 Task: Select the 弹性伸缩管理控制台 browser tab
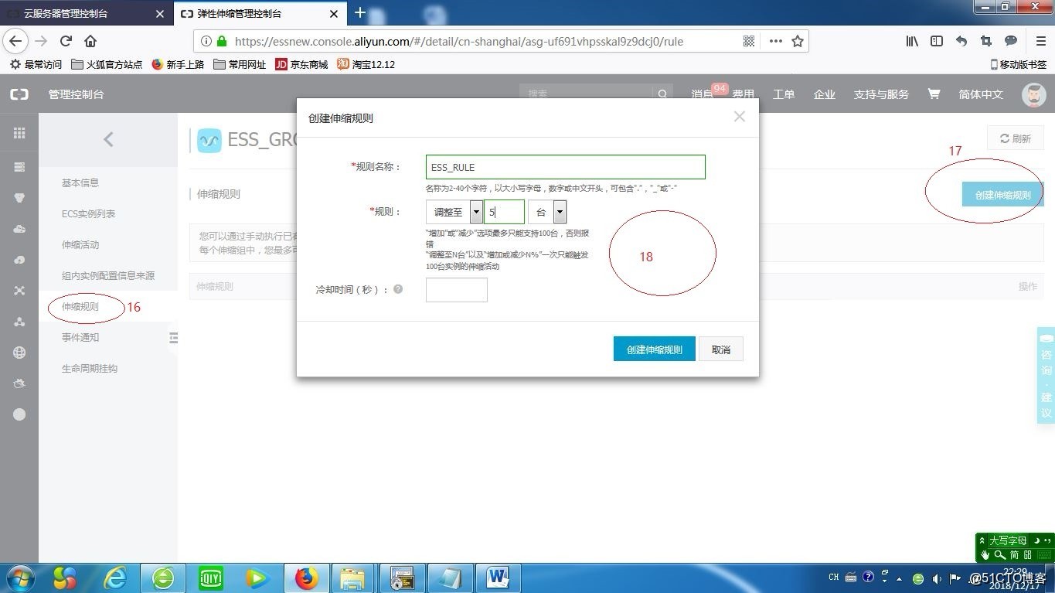point(259,13)
